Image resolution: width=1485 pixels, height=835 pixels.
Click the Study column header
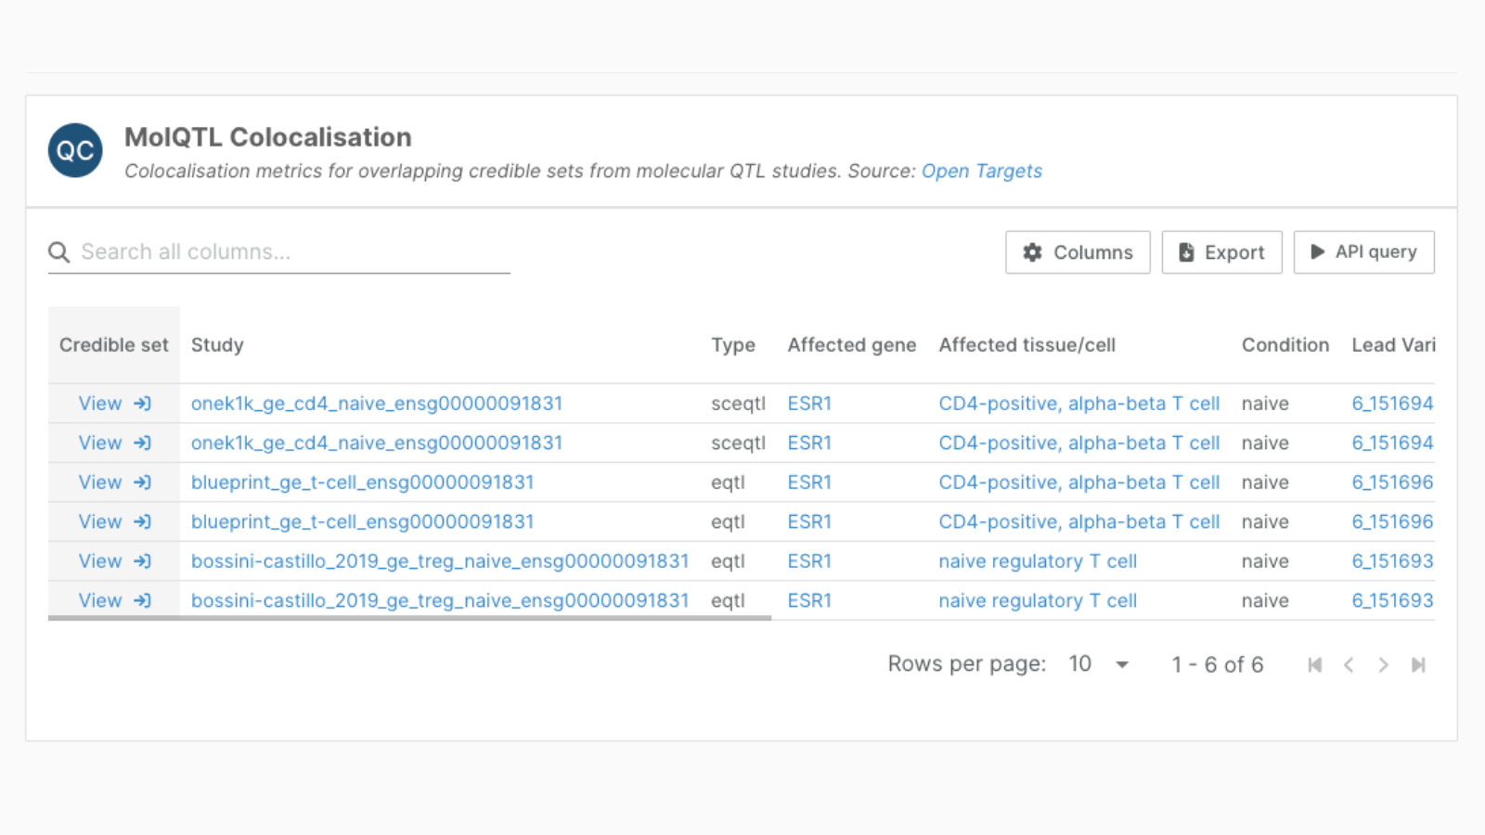click(x=217, y=345)
